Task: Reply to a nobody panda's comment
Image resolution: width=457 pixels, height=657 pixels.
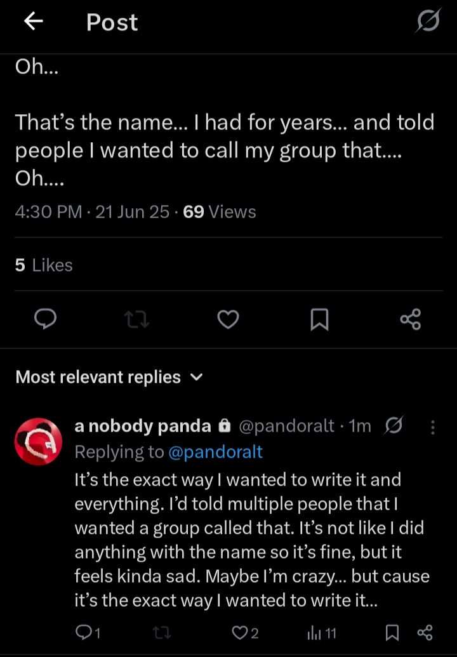Action: tap(87, 632)
